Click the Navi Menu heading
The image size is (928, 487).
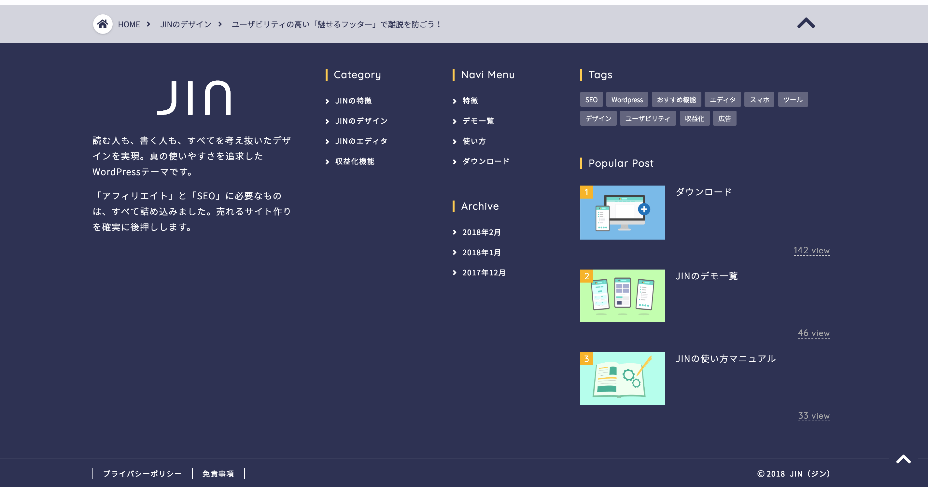488,75
